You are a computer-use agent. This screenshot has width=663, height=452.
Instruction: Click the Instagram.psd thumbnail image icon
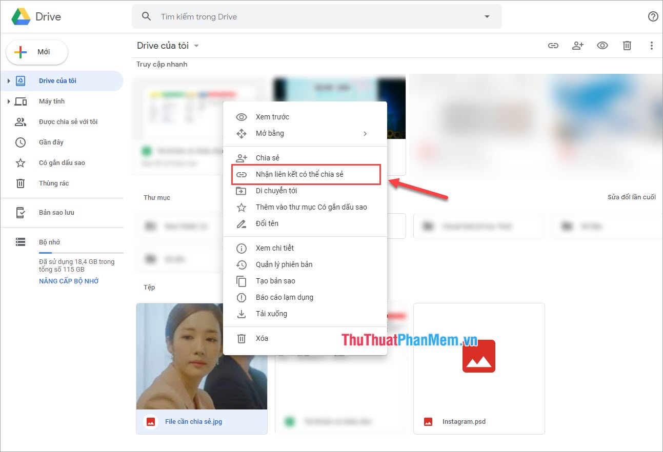[x=479, y=356]
